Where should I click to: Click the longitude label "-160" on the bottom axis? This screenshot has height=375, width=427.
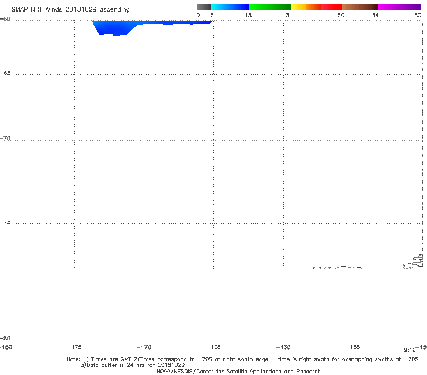[283, 347]
